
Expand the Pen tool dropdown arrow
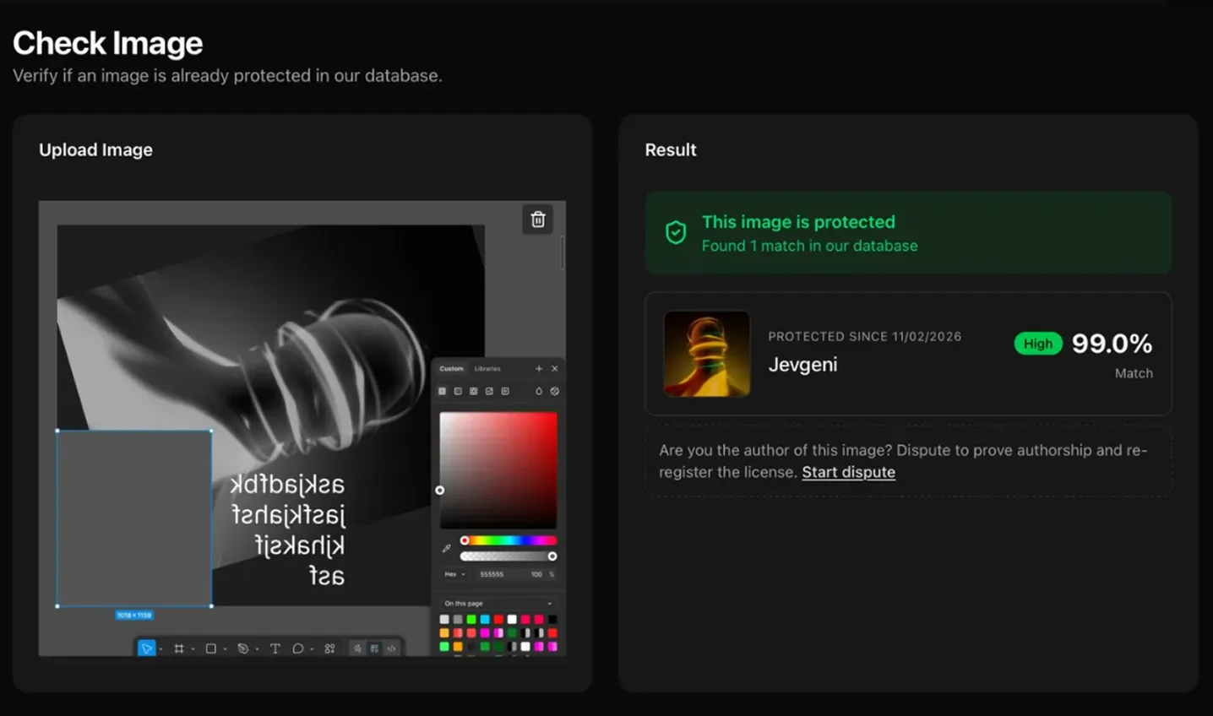pos(257,649)
